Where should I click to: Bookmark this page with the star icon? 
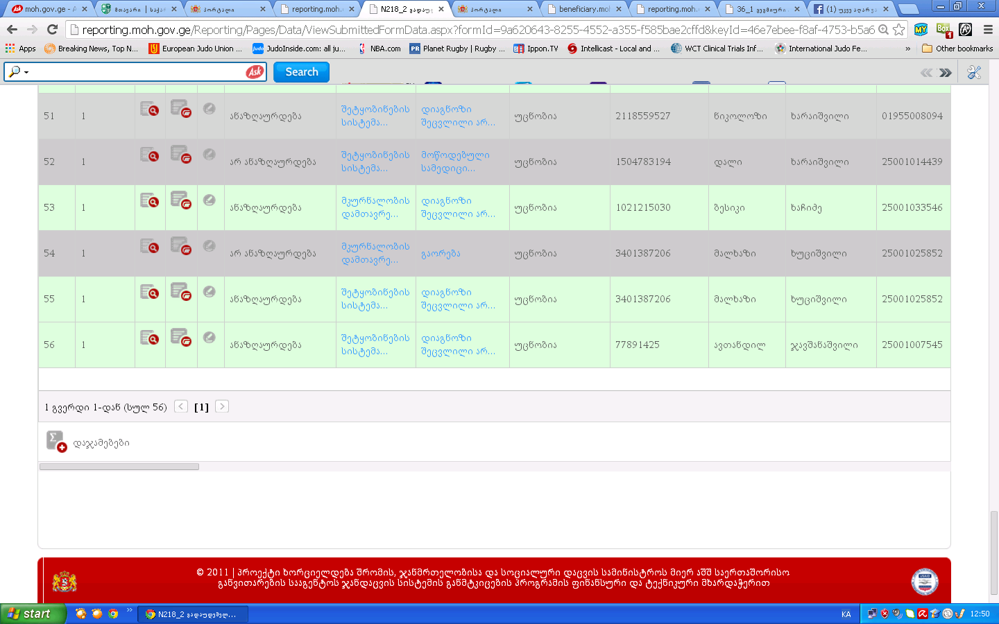point(899,29)
